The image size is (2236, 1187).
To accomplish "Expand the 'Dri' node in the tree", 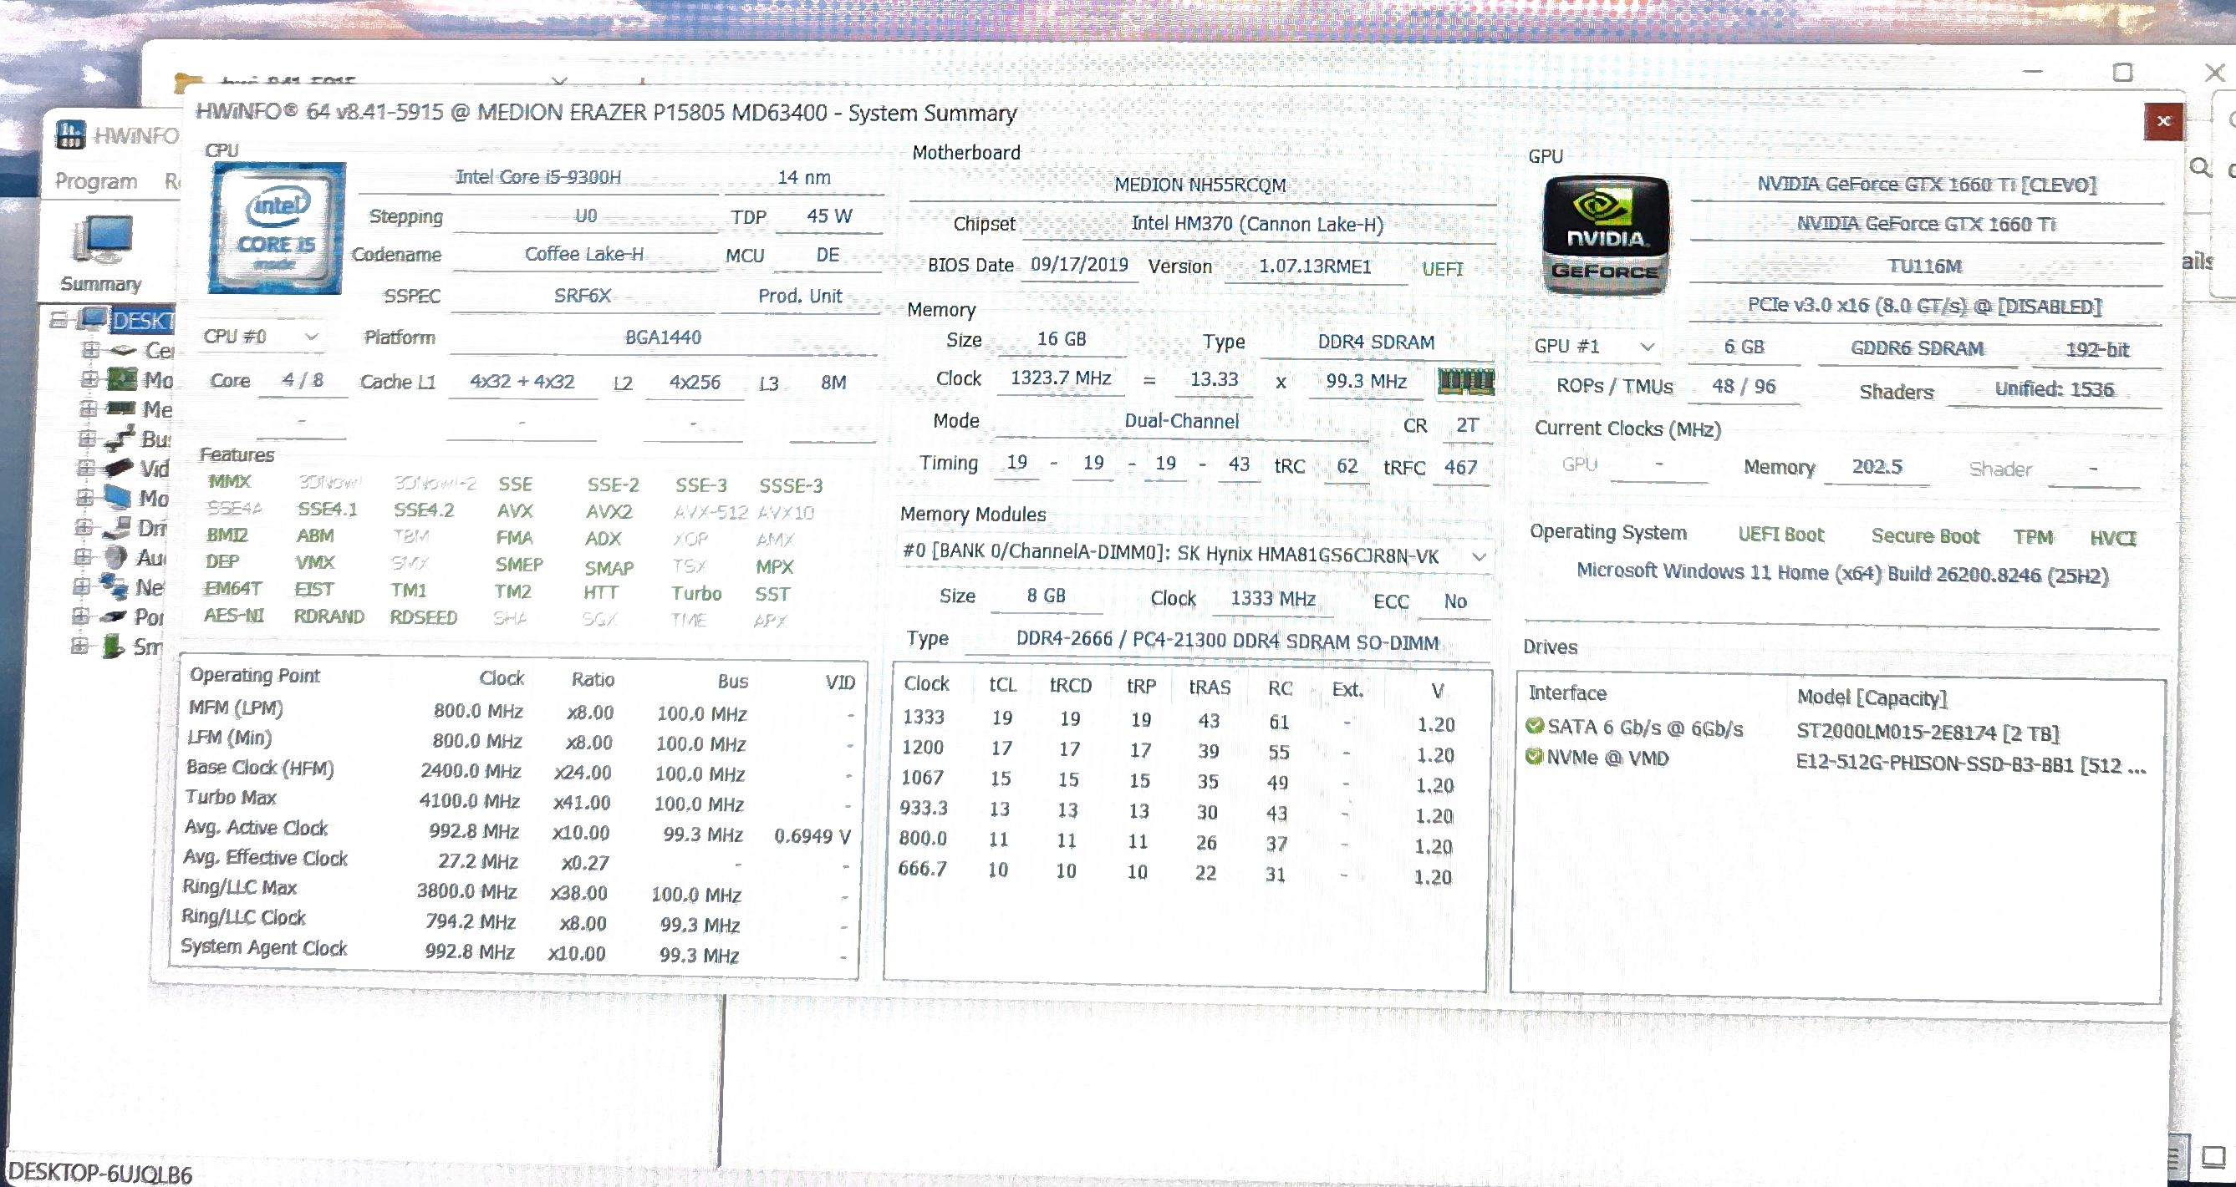I will (84, 527).
